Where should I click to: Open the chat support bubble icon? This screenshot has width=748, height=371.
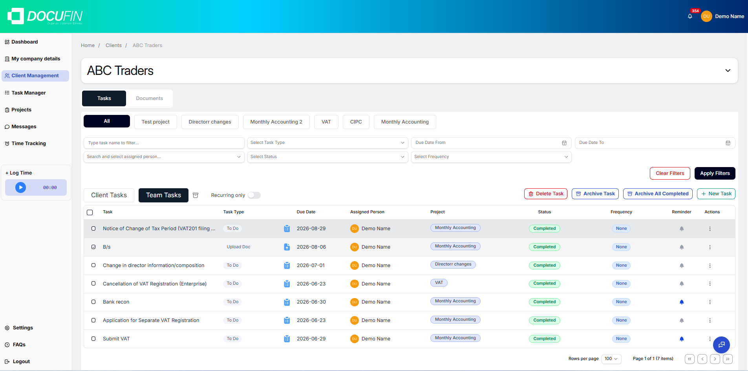(721, 345)
